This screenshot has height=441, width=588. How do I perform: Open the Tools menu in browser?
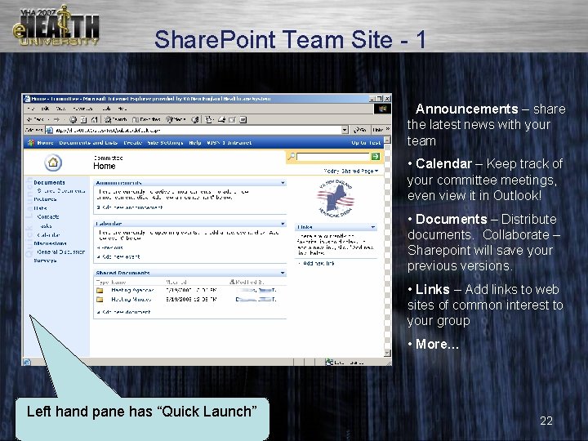106,109
